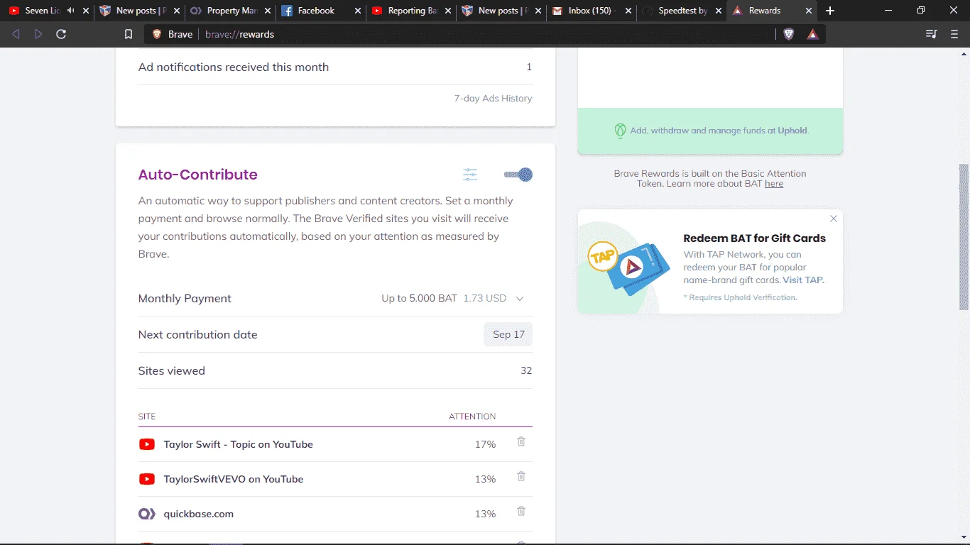The width and height of the screenshot is (970, 545).
Task: Switch to the Seven Lions YouTube tab
Action: tap(43, 11)
